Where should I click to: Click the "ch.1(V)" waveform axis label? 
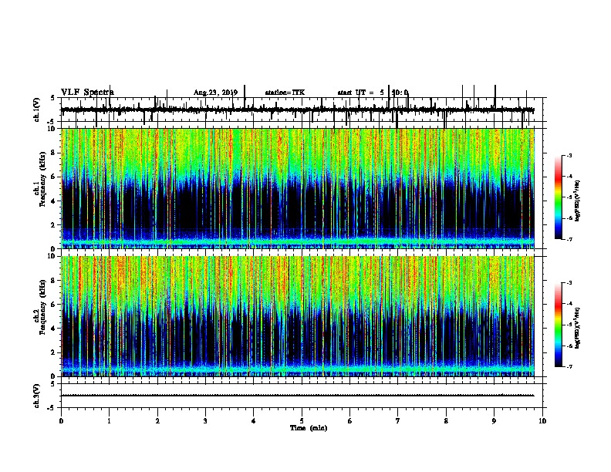(37, 110)
